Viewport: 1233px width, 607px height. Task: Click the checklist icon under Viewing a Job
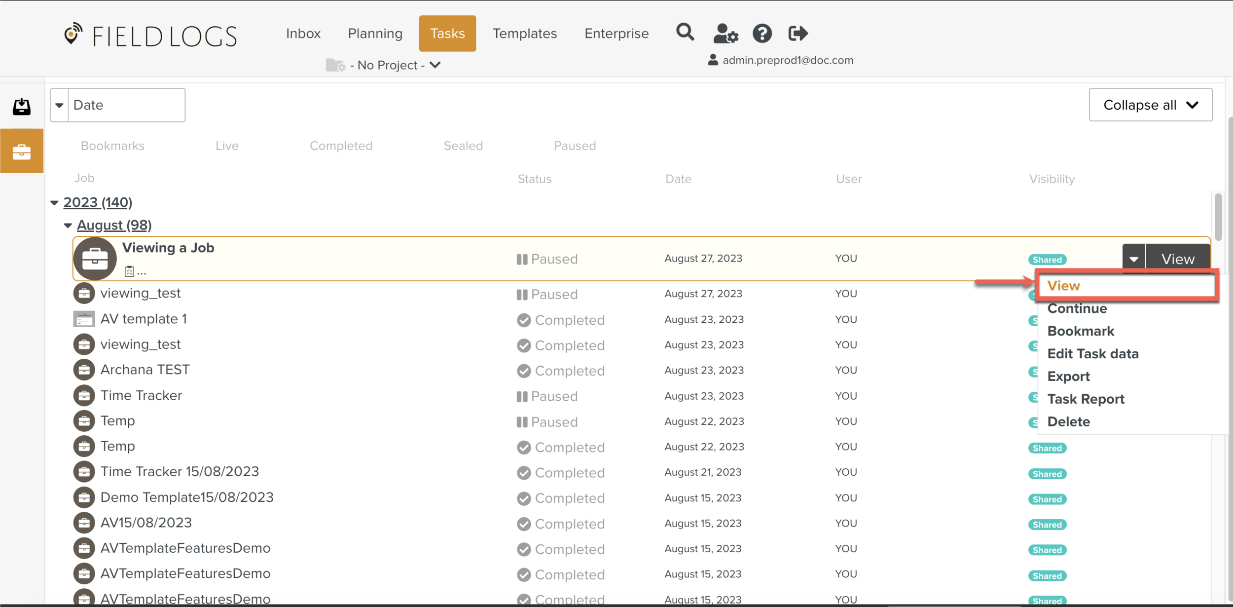click(x=129, y=271)
